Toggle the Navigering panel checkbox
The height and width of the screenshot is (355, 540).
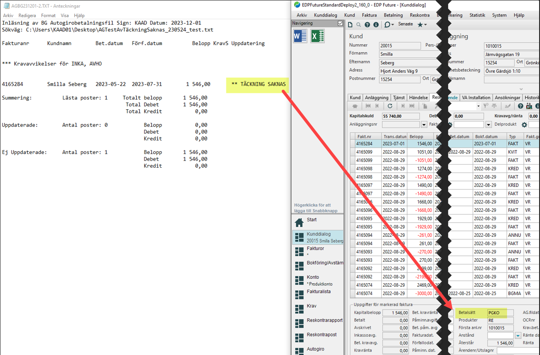[340, 23]
